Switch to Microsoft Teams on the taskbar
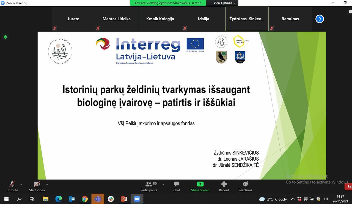The width and height of the screenshot is (352, 204). click(98, 199)
